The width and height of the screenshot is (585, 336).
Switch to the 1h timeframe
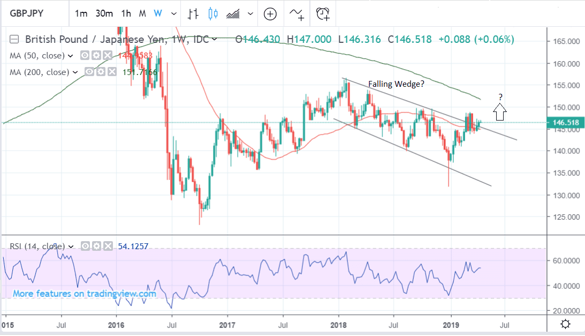126,14
